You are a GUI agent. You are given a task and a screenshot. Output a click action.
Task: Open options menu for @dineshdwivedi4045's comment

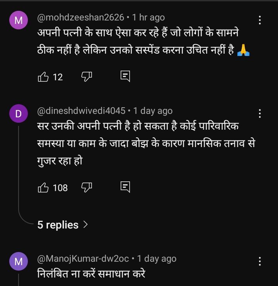[260, 113]
